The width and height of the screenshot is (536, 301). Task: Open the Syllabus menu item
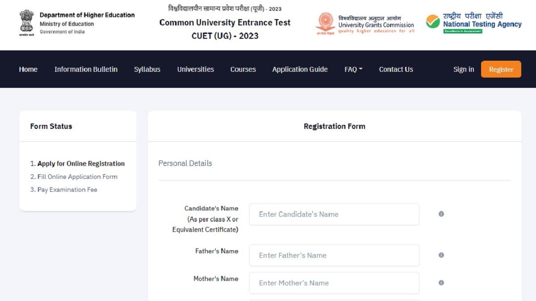[x=147, y=69]
